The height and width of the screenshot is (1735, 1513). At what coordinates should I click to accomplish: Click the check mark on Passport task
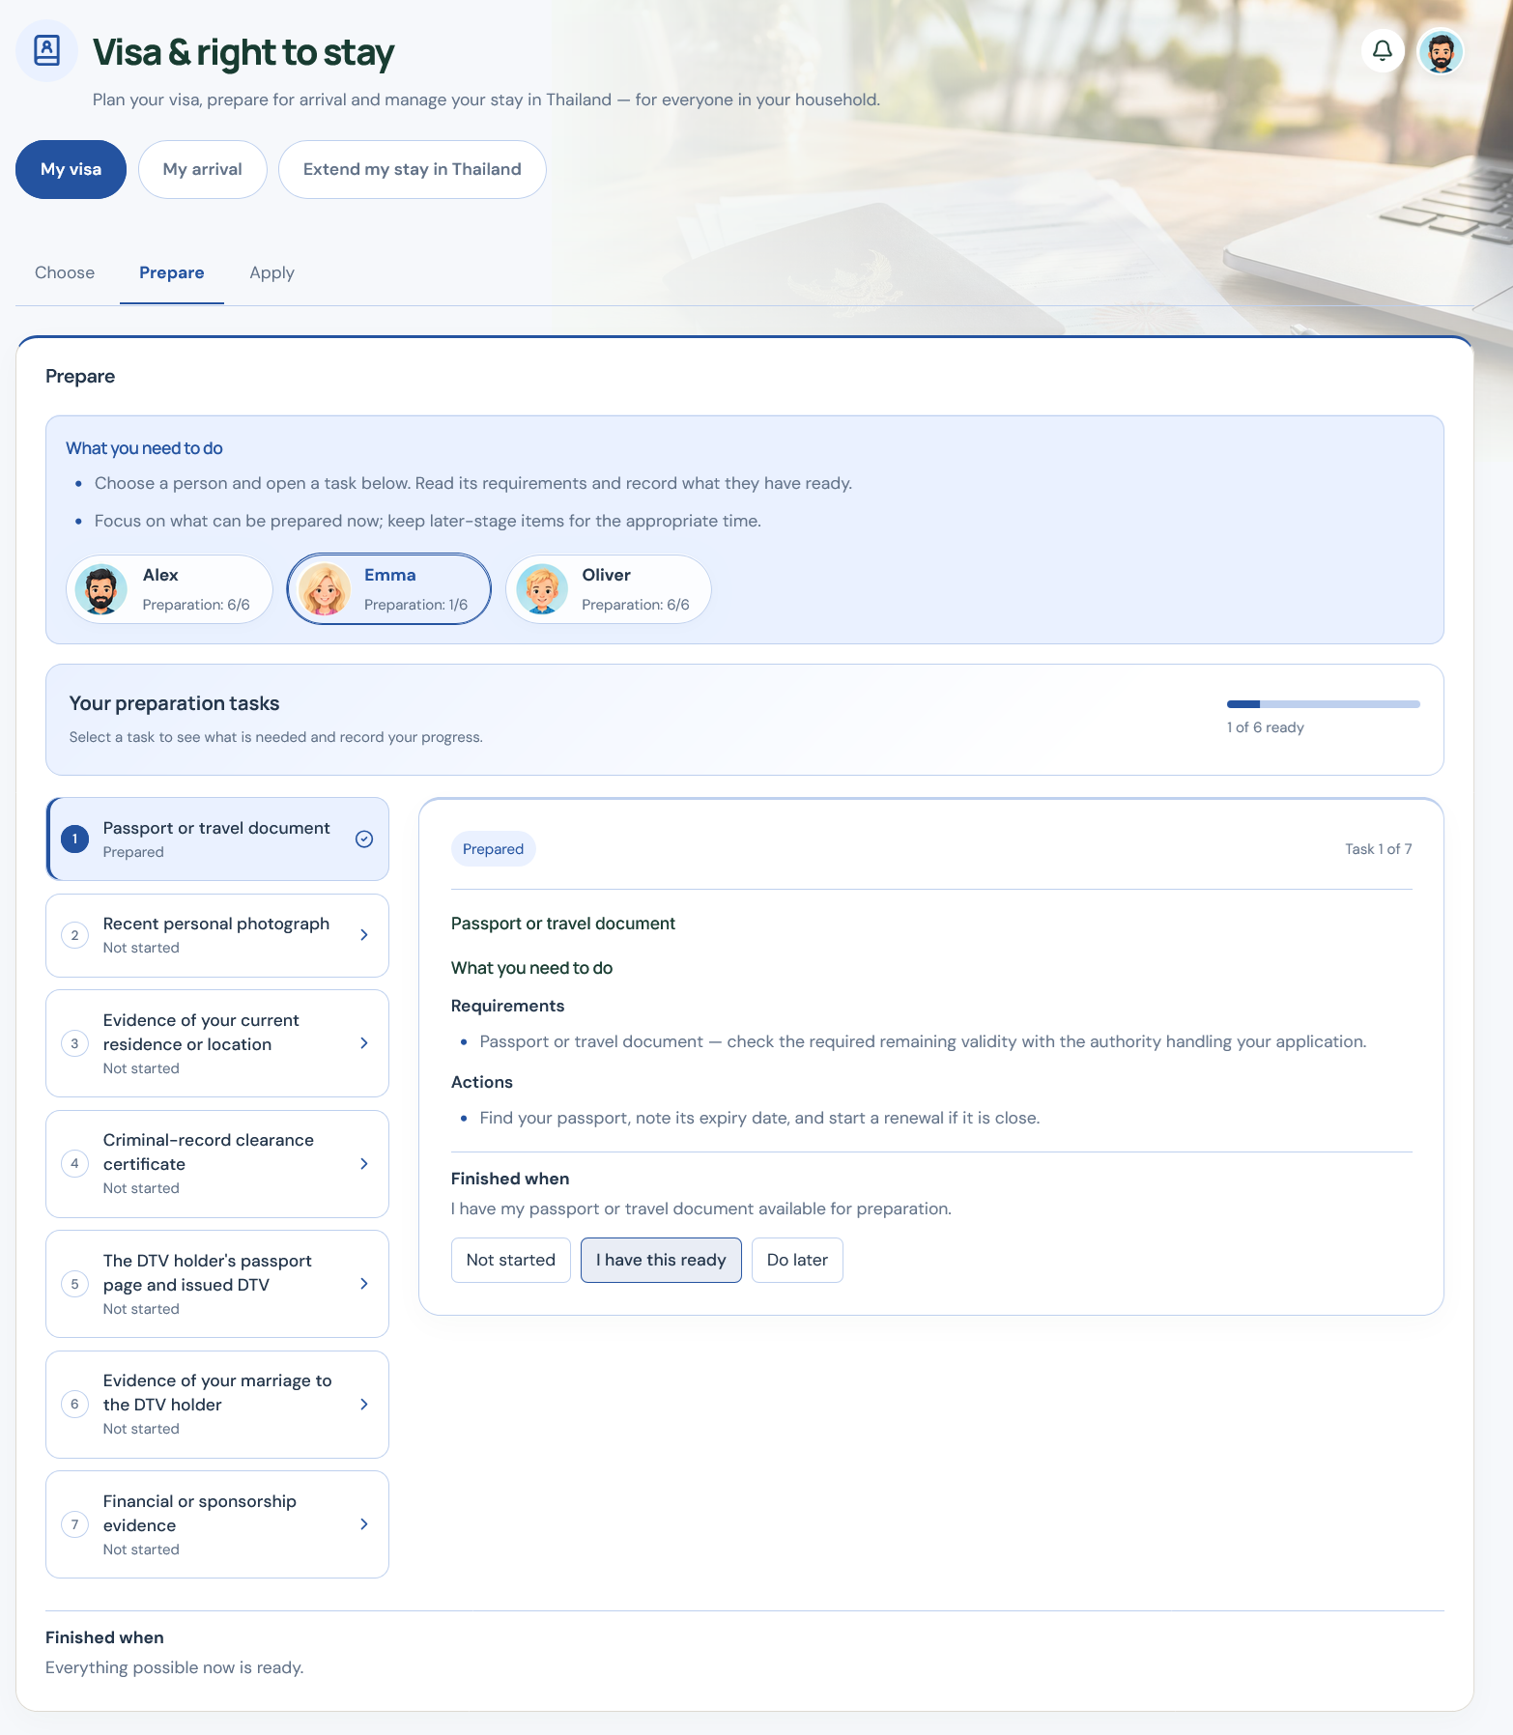click(364, 839)
